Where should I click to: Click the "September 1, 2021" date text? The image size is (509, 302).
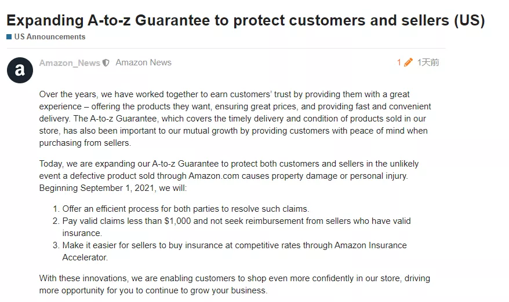click(x=119, y=188)
